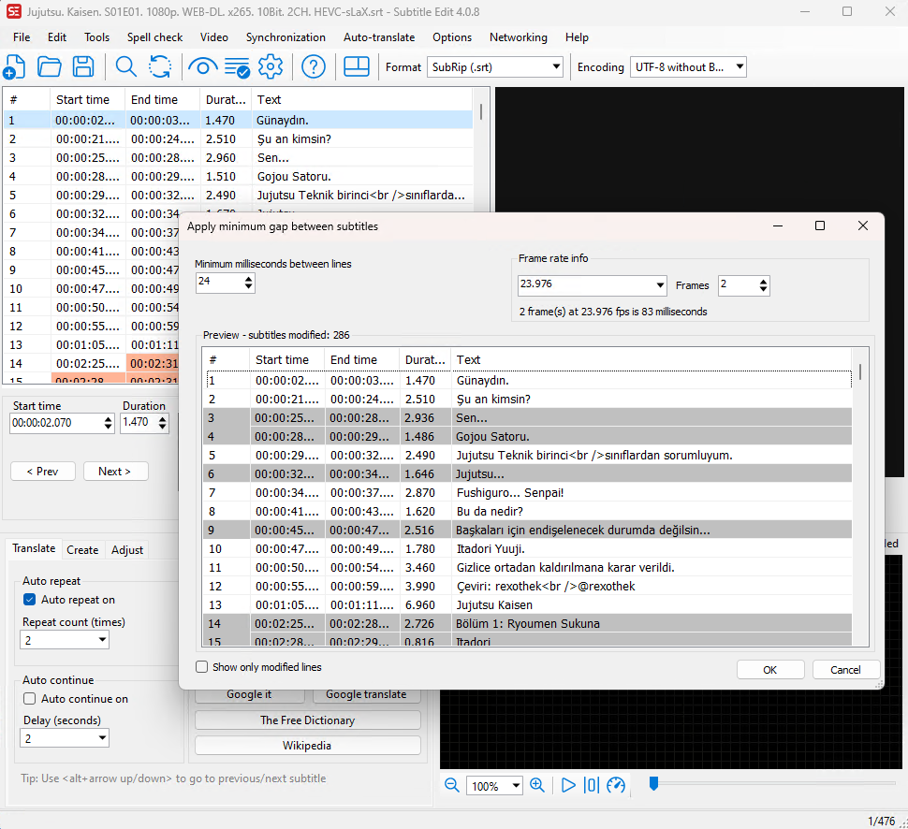908x829 pixels.
Task: Select preview row 'Jujutsu Kaisen'
Action: pyautogui.click(x=527, y=605)
